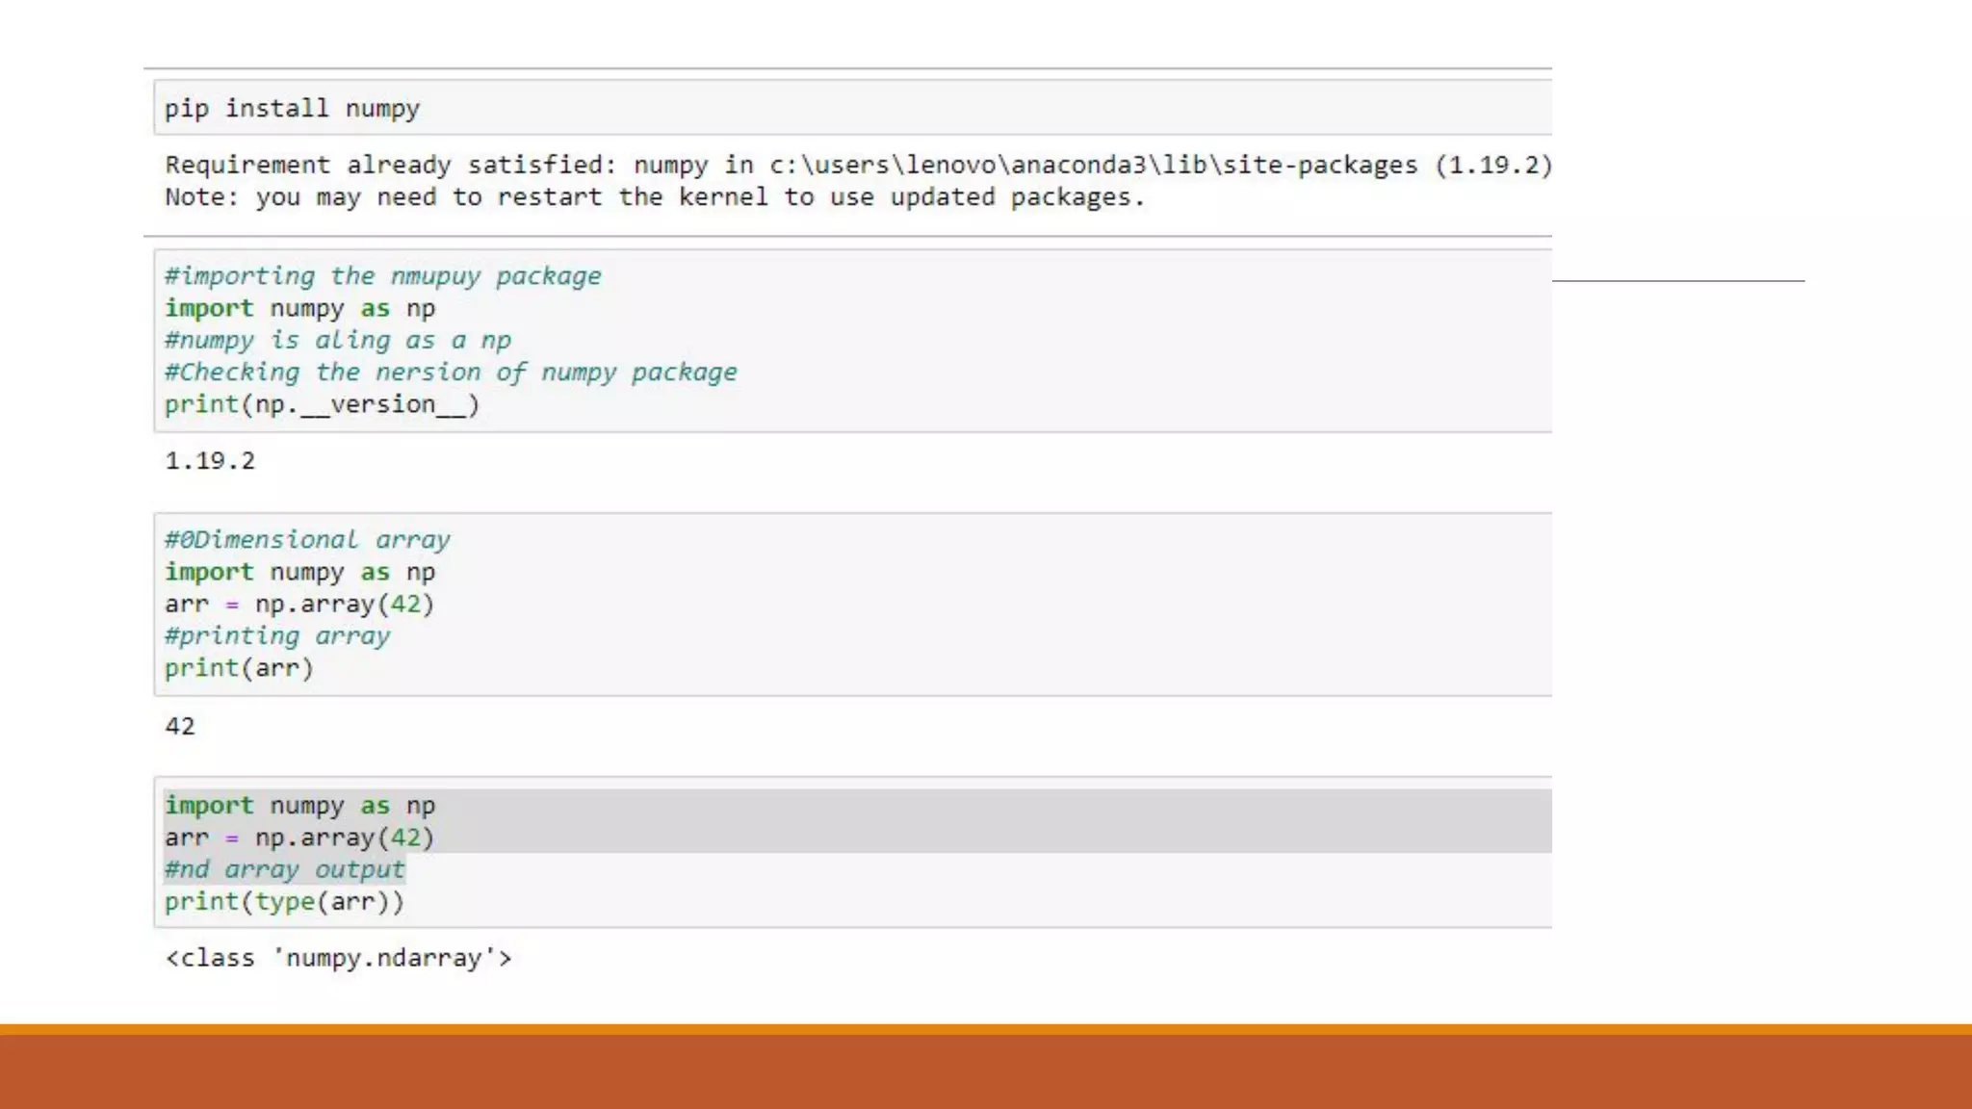This screenshot has height=1109, width=1972.
Task: Click highlighted 'arr = np.array(42)' line
Action: click(x=299, y=838)
